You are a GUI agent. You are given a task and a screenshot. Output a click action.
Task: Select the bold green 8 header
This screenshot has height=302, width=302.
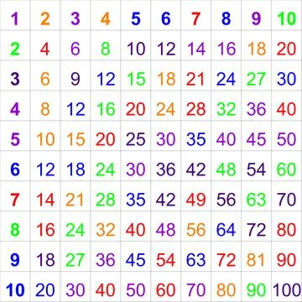(x=15, y=230)
